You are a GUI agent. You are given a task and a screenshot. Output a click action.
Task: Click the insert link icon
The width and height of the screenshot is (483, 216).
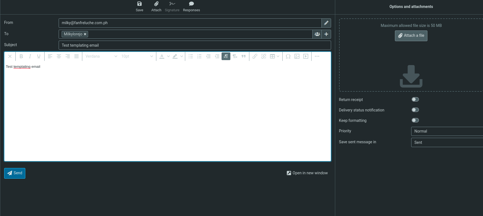(255, 56)
